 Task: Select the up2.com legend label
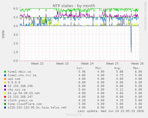(14, 79)
